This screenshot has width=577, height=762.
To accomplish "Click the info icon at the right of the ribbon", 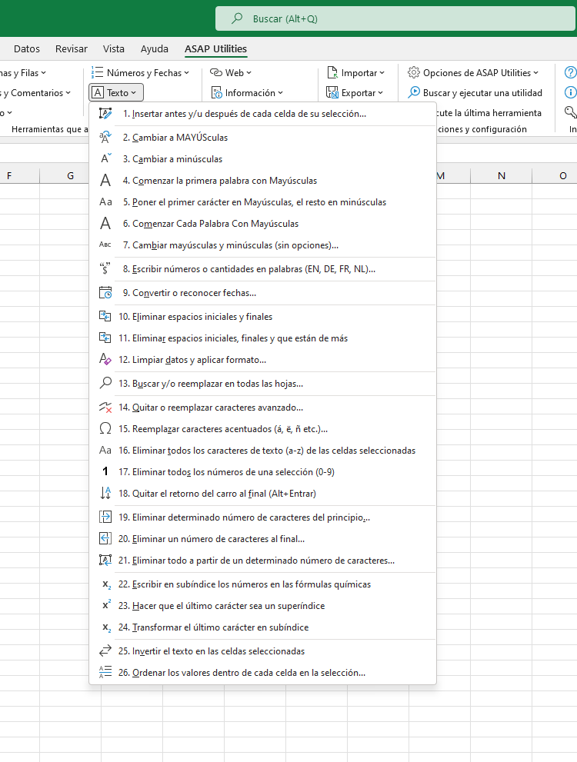I will [x=570, y=92].
